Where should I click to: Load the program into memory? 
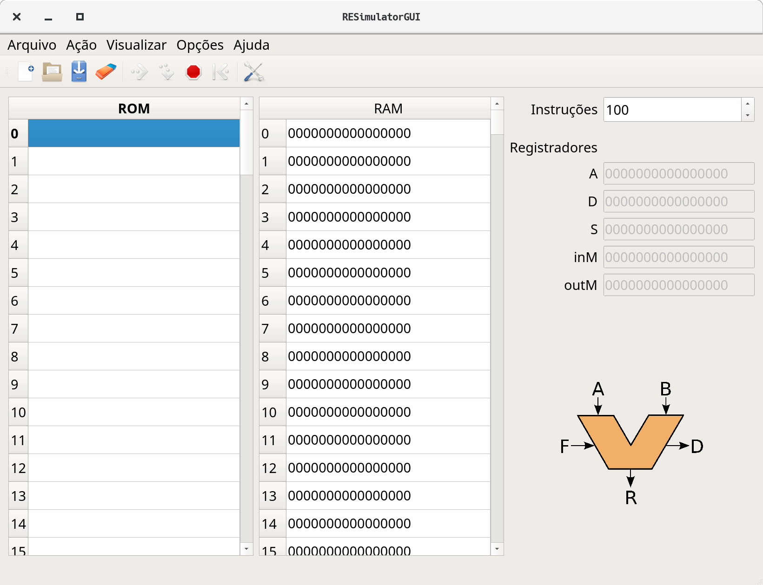[79, 72]
